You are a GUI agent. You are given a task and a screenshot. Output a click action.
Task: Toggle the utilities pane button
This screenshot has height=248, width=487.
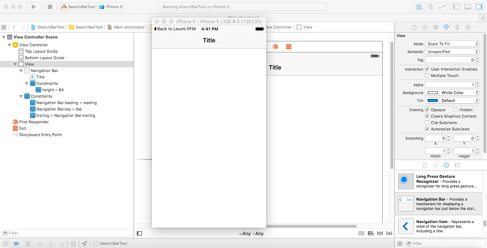coord(479,7)
